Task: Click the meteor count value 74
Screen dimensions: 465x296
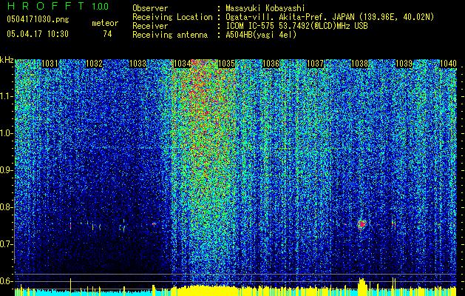Action: pyautogui.click(x=107, y=34)
